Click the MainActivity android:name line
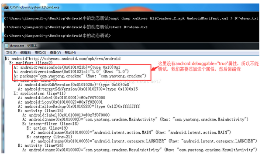The image size is (262, 158). point(135,119)
